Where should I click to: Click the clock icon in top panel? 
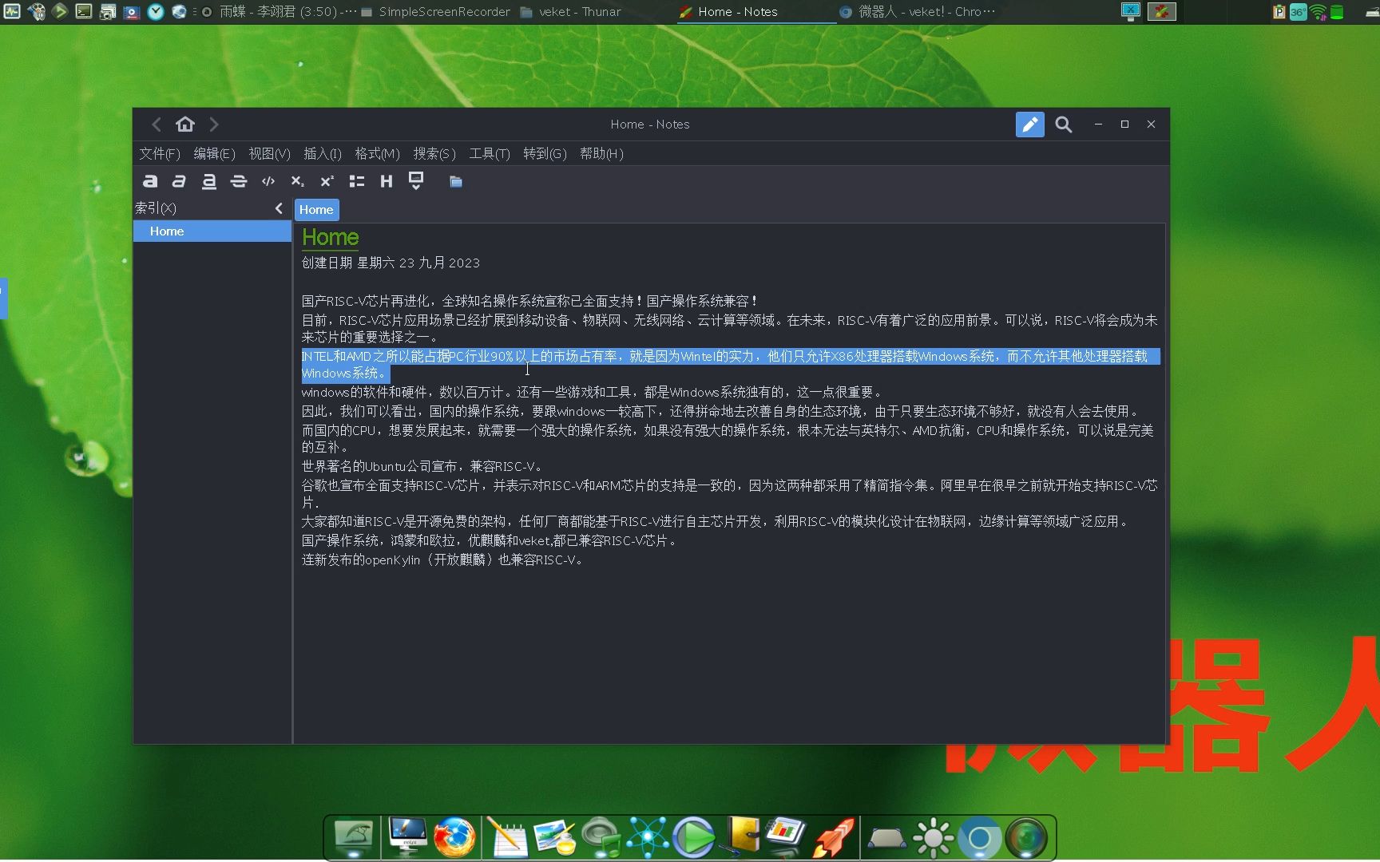(x=156, y=11)
